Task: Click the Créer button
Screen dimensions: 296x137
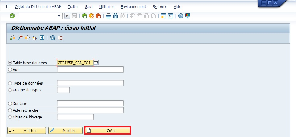Action: pyautogui.click(x=108, y=131)
